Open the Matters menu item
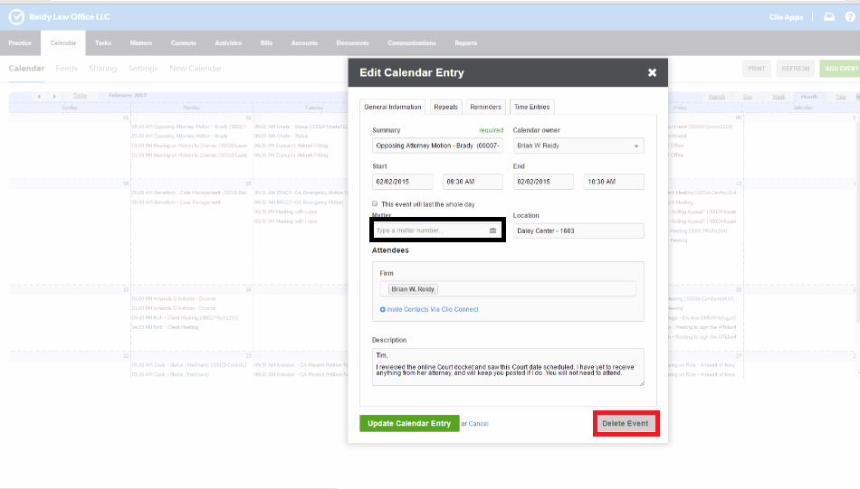This screenshot has height=489, width=860. click(x=141, y=42)
